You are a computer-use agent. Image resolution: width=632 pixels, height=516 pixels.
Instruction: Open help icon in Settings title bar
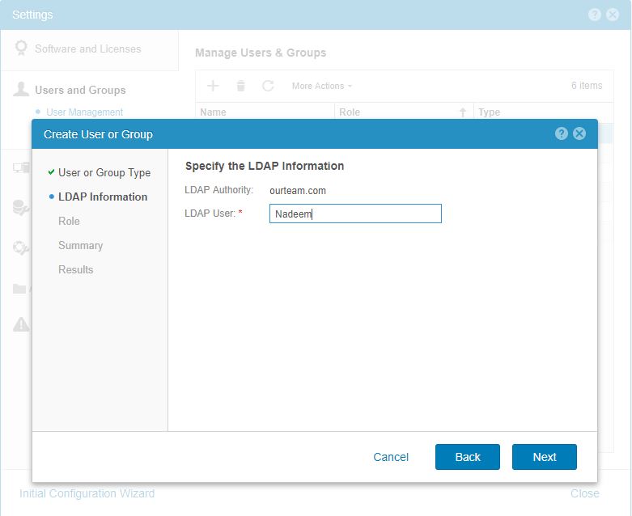point(595,15)
